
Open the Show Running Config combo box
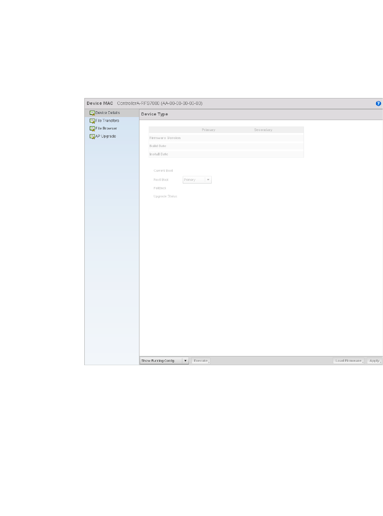164,361
